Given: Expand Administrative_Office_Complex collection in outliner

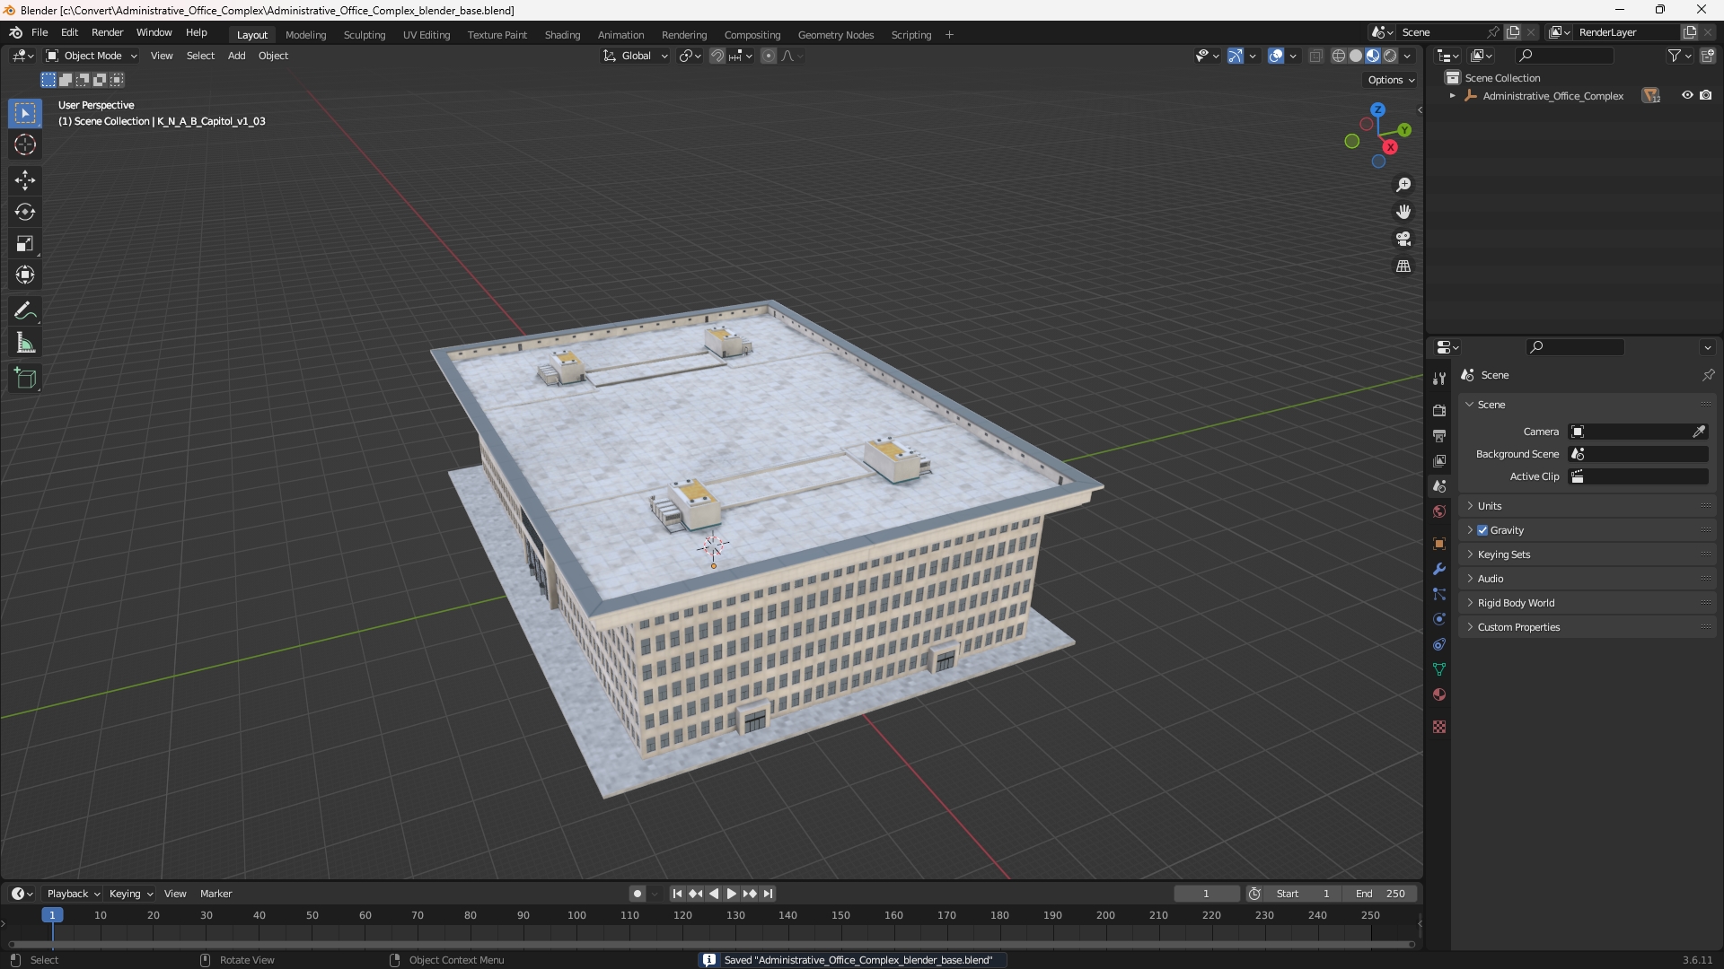Looking at the screenshot, I should tap(1453, 96).
